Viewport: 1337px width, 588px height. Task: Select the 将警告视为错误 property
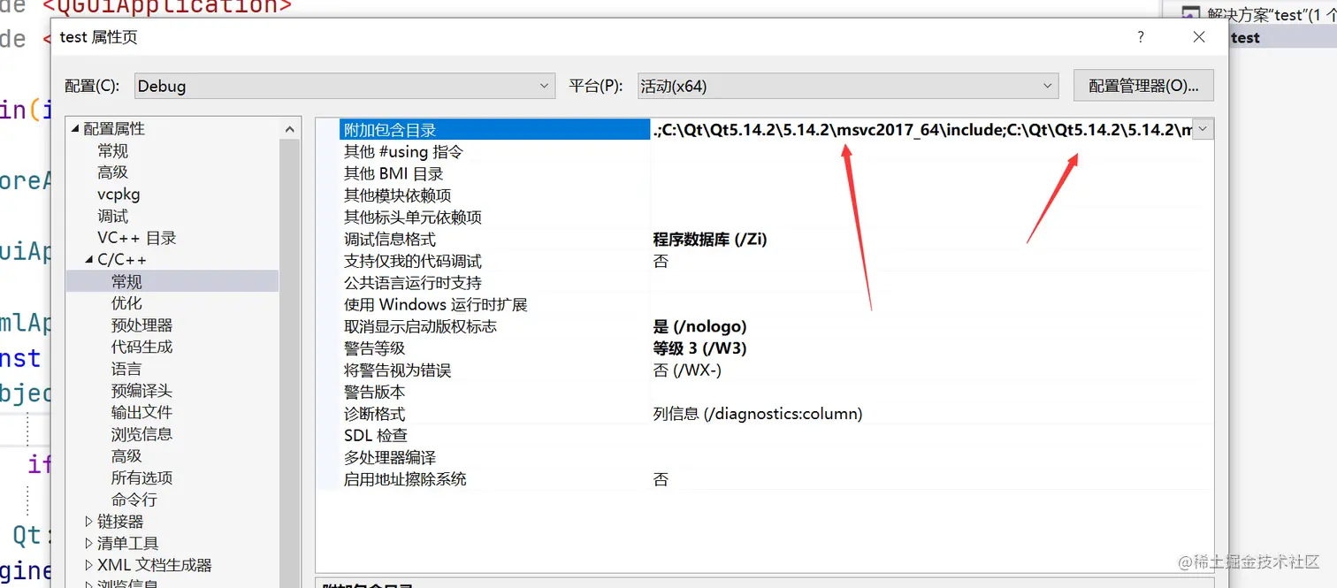[x=397, y=370]
